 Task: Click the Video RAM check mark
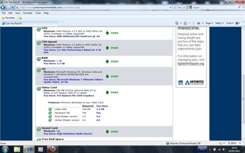tap(50, 109)
